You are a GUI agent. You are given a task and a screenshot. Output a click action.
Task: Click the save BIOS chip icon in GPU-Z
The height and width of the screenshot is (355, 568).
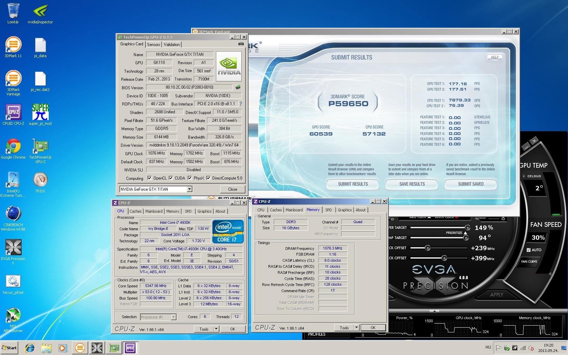pyautogui.click(x=238, y=87)
